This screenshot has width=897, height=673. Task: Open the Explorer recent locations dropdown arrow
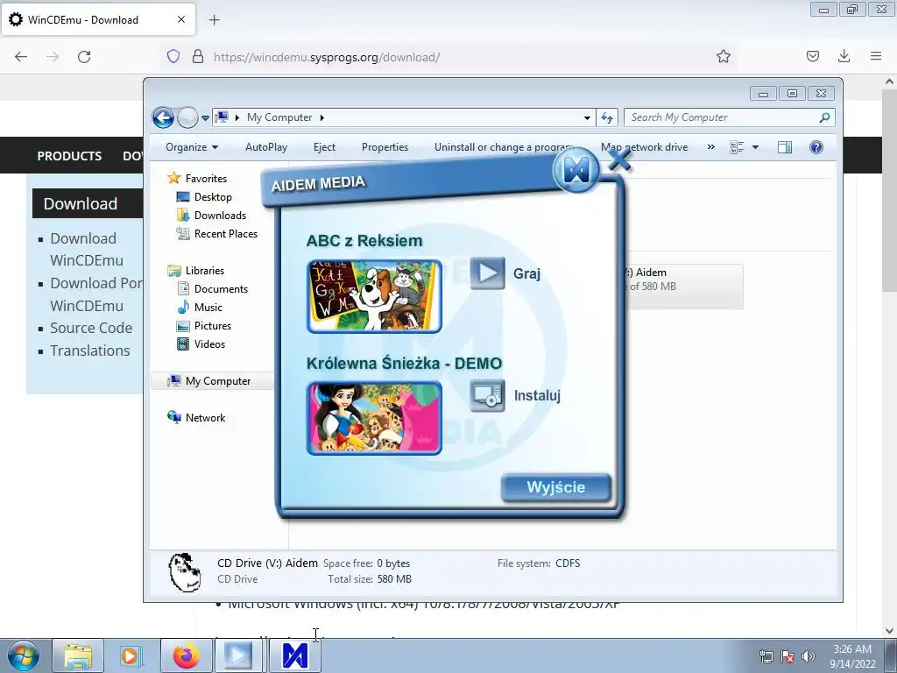205,118
